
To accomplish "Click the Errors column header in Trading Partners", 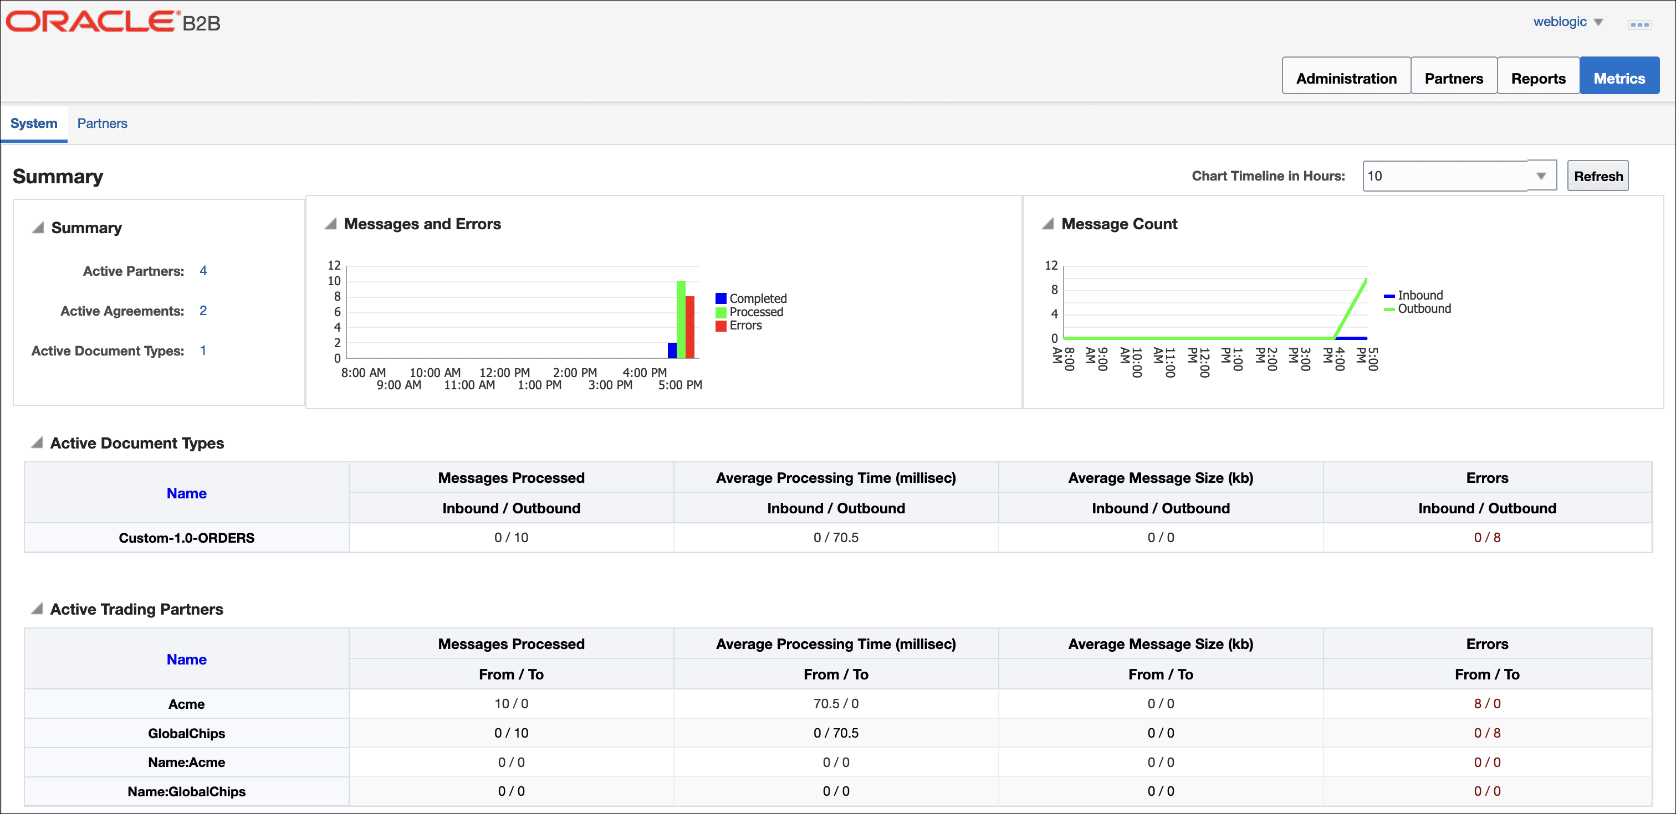I will (x=1488, y=643).
